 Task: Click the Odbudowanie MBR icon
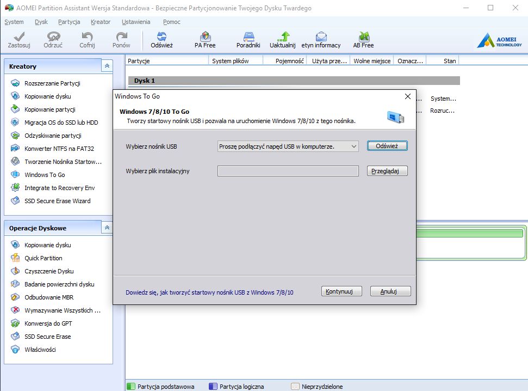(15, 297)
